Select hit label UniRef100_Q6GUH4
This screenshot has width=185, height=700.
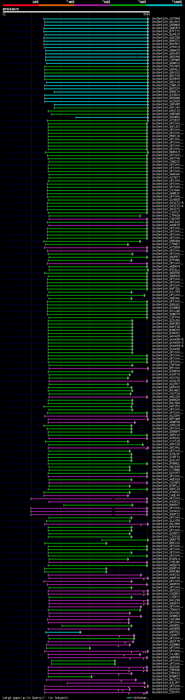tap(166, 57)
